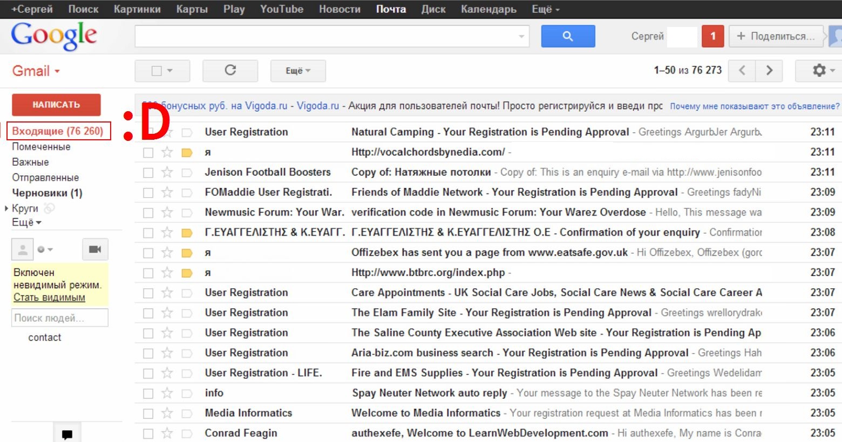Refresh the inbox with the reload icon
The width and height of the screenshot is (842, 442).
pyautogui.click(x=230, y=71)
